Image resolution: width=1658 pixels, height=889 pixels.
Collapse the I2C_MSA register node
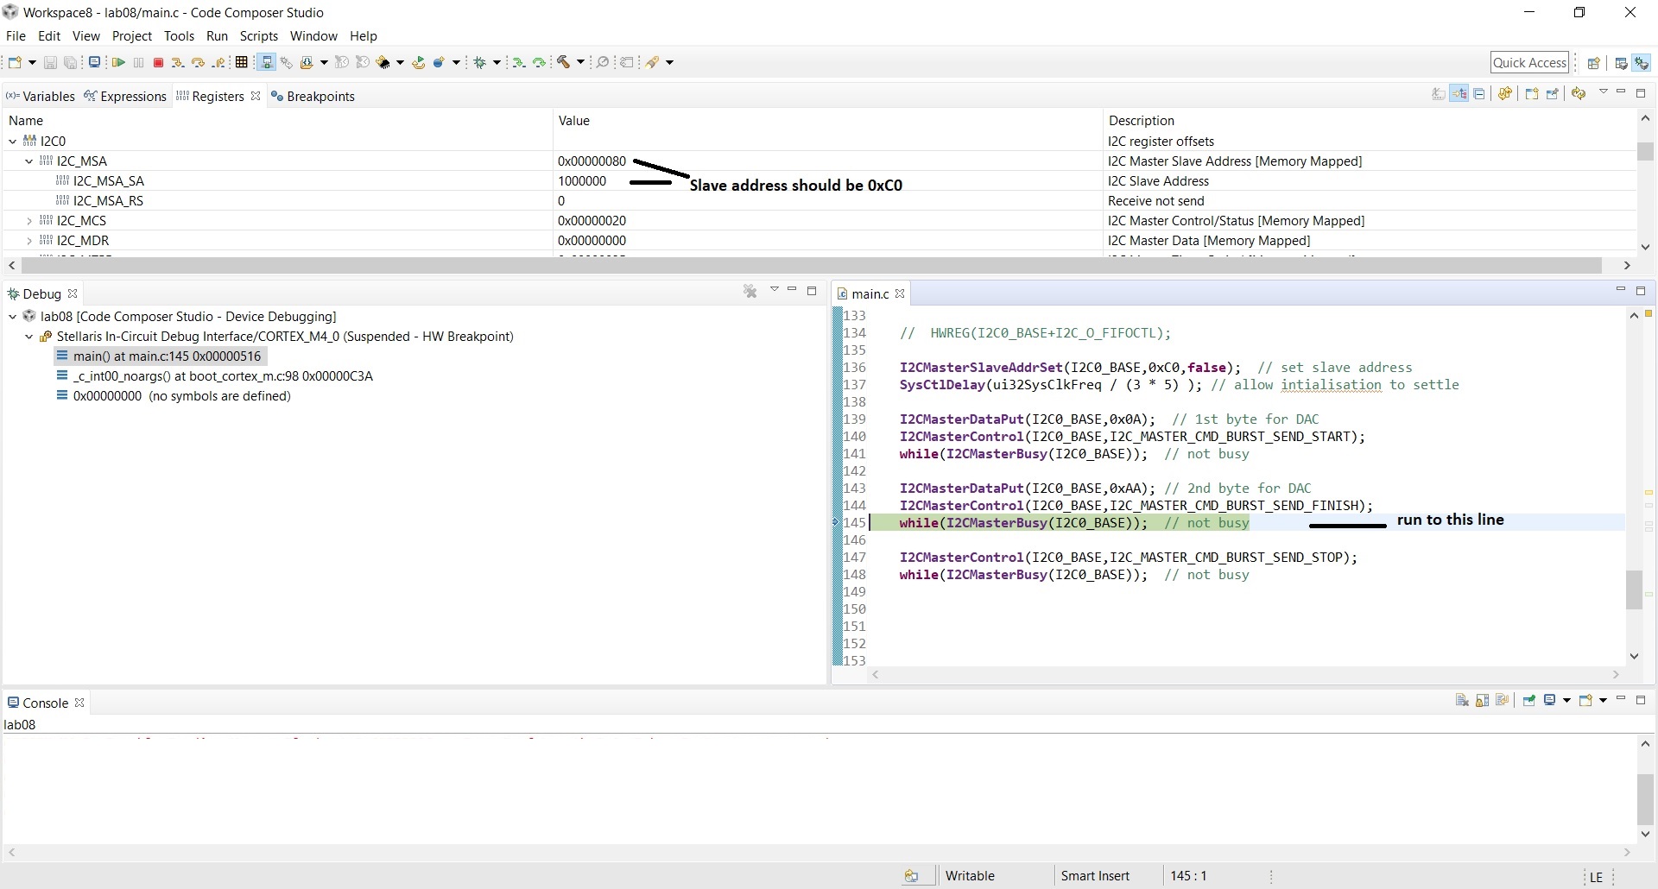point(28,161)
